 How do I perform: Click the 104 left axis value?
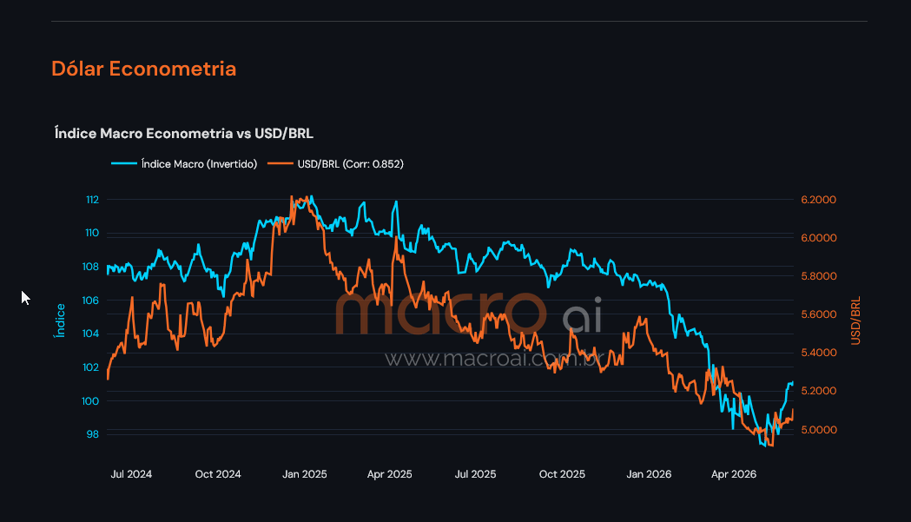(90, 334)
